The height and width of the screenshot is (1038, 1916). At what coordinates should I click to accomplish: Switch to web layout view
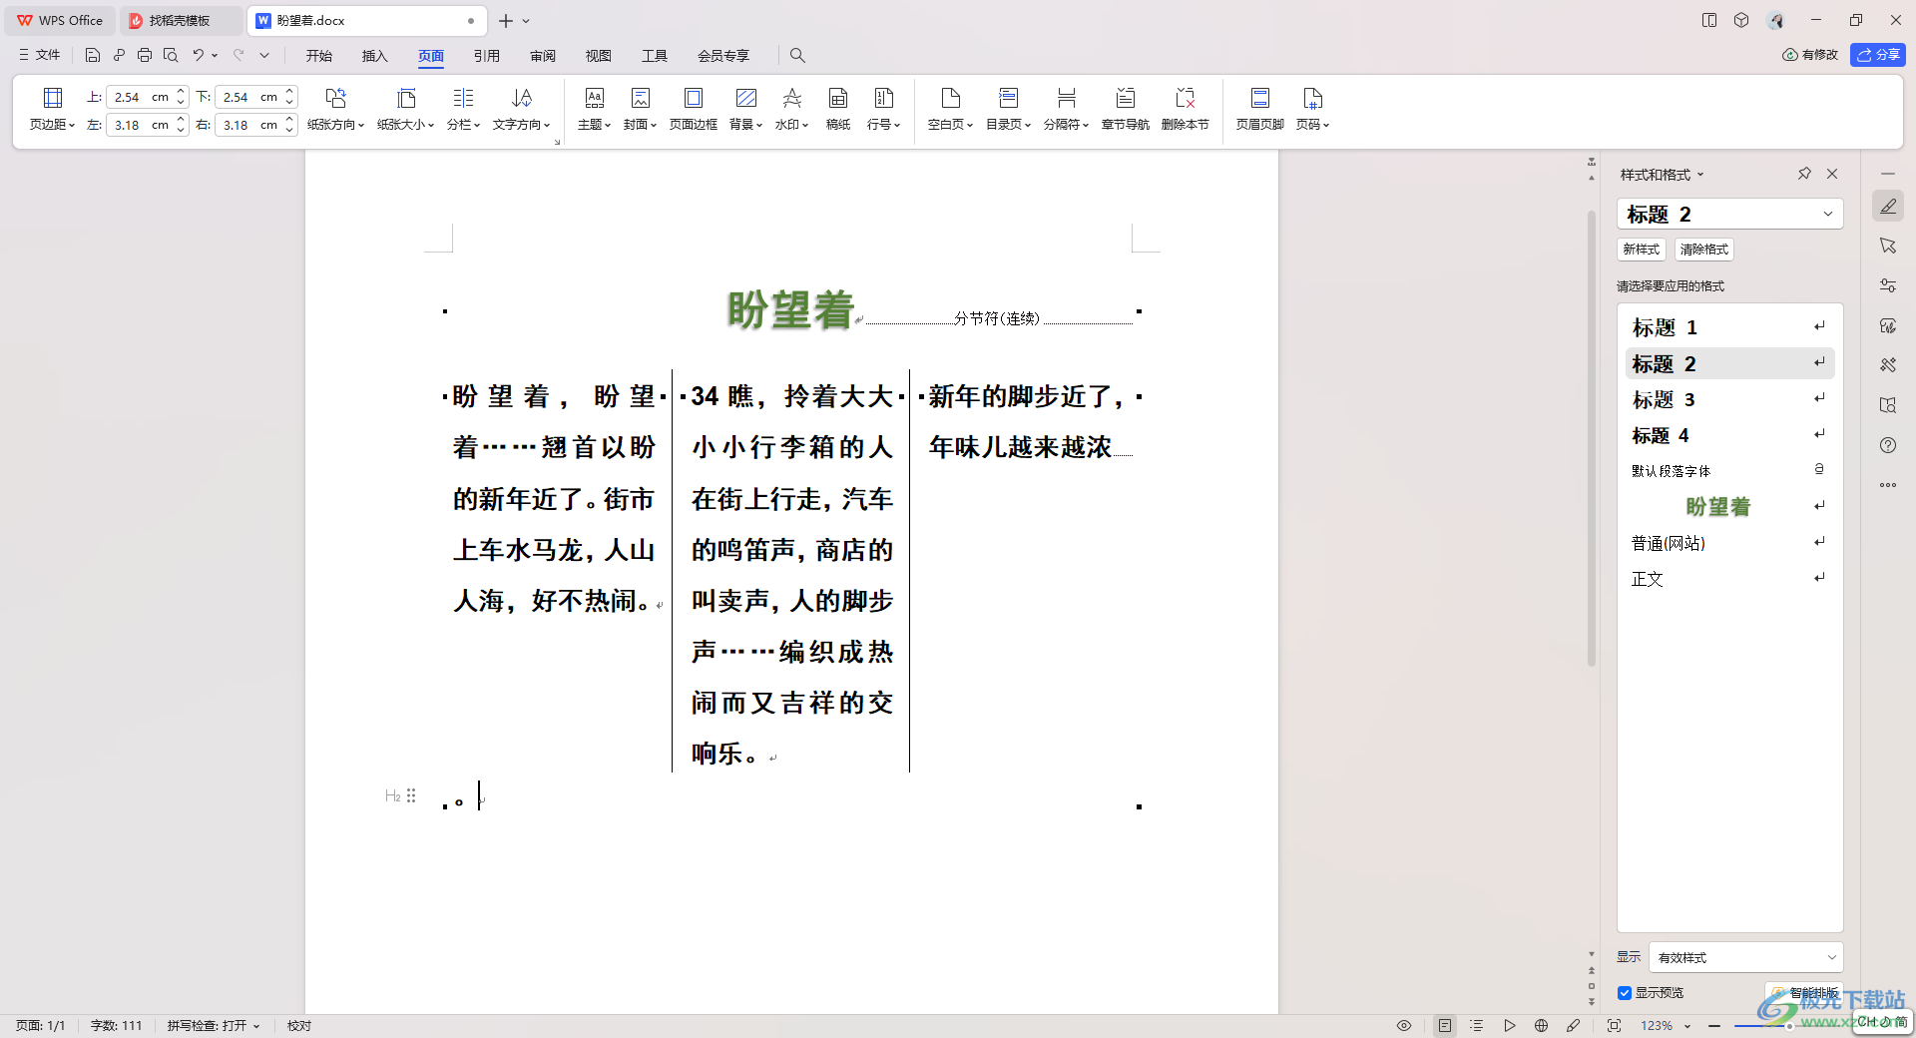coord(1541,1025)
